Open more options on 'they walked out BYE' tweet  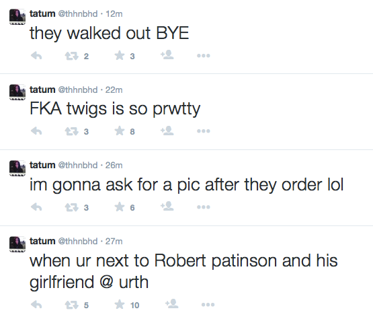click(204, 56)
